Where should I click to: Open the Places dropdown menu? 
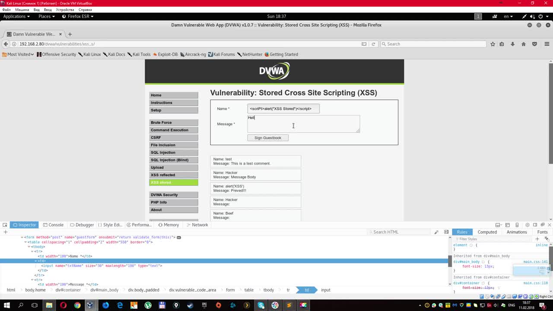pyautogui.click(x=46, y=16)
